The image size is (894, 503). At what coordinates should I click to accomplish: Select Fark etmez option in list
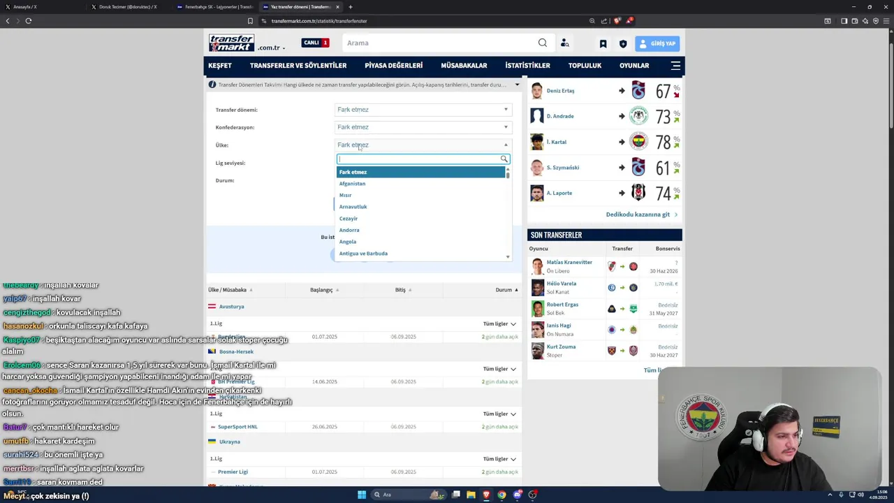pyautogui.click(x=421, y=172)
